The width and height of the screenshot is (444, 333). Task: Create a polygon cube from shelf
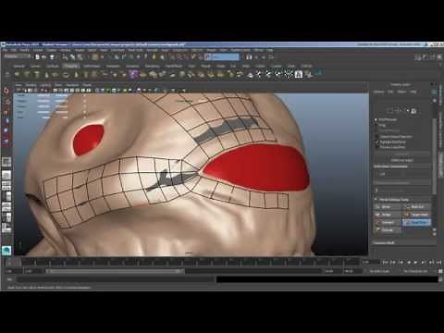coord(27,74)
